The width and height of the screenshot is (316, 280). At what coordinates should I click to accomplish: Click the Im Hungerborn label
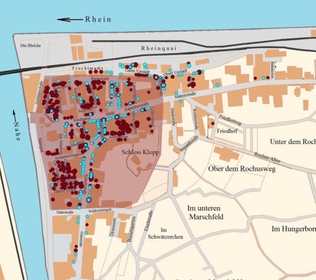click(x=294, y=229)
